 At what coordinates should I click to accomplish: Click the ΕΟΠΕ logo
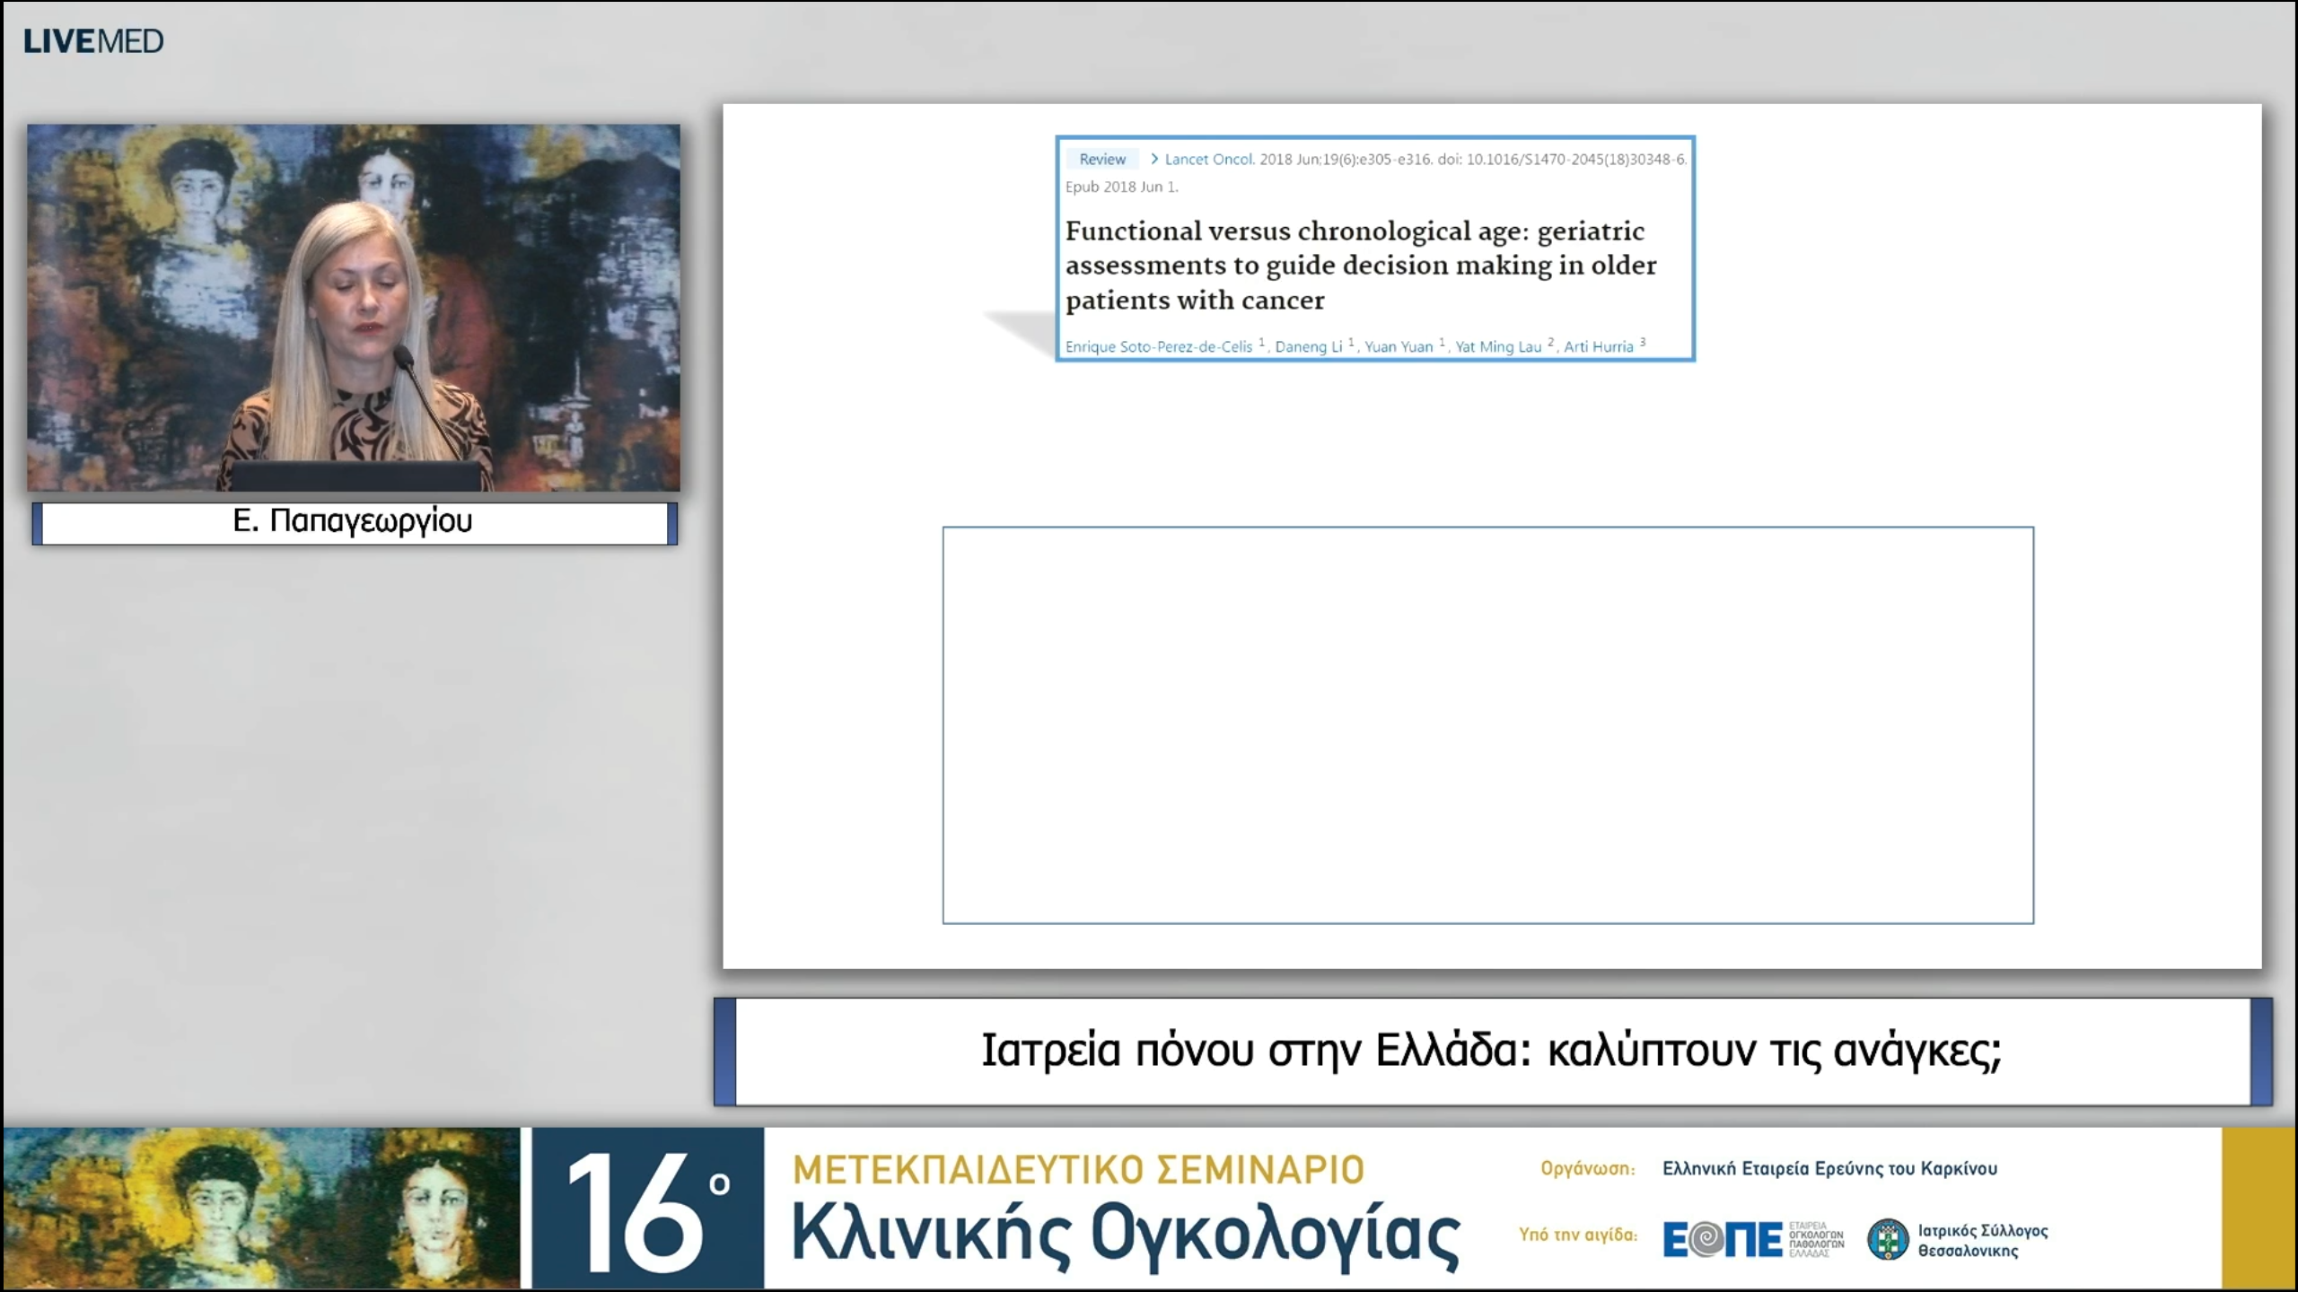[x=1753, y=1239]
